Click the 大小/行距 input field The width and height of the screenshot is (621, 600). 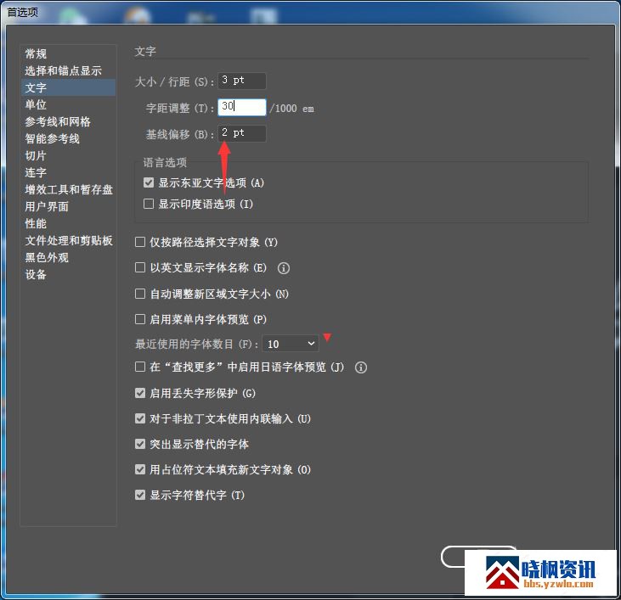(241, 81)
